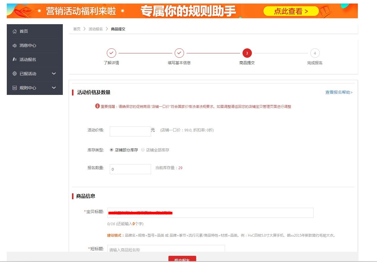Click the pencil icon beside 活动报名

coord(14,60)
